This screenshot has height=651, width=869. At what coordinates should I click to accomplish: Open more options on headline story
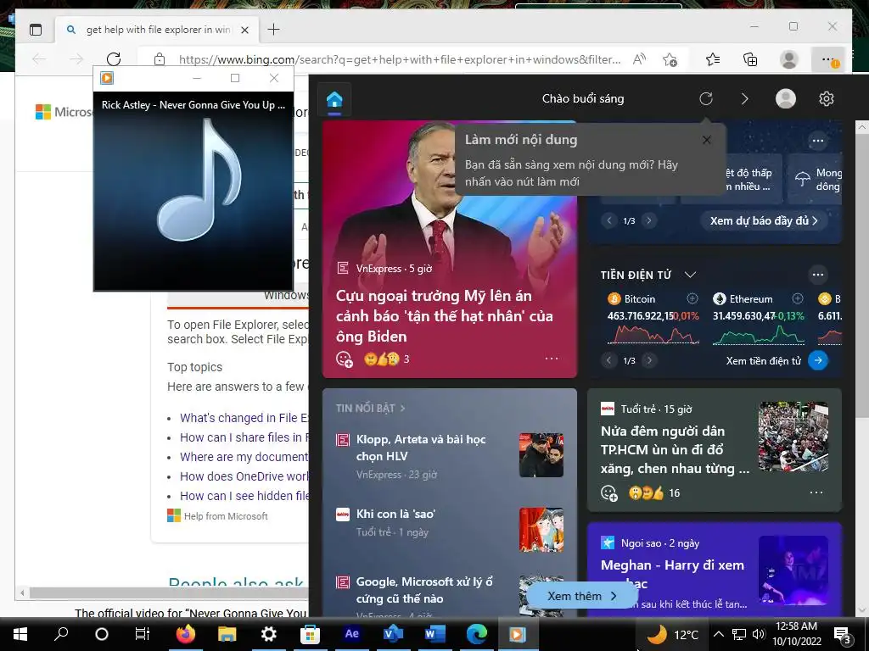click(552, 359)
